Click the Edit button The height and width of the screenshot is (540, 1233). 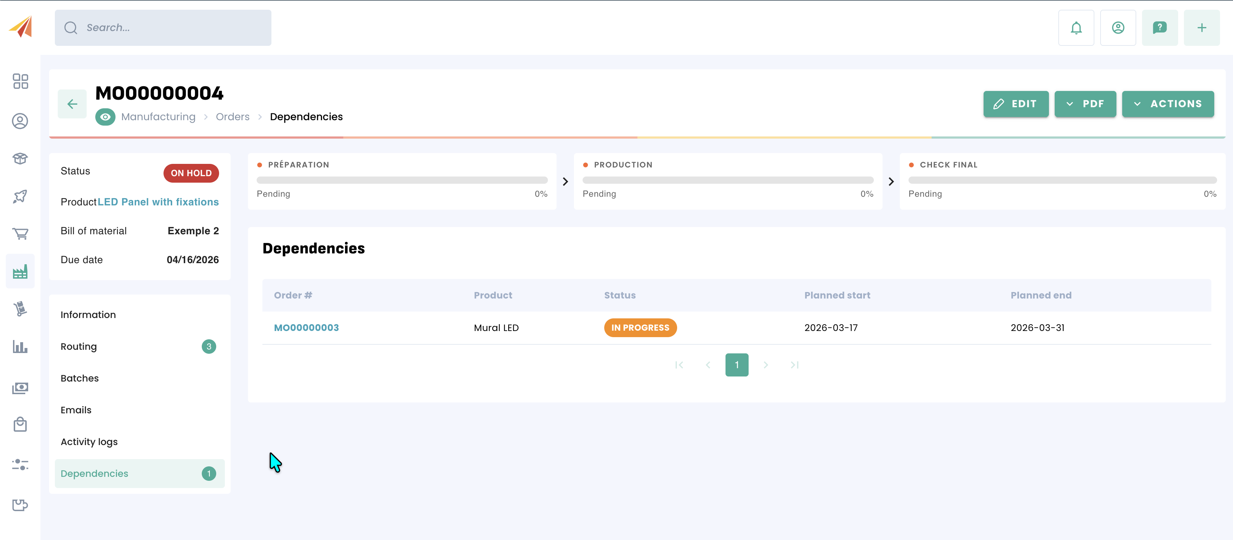coord(1015,104)
